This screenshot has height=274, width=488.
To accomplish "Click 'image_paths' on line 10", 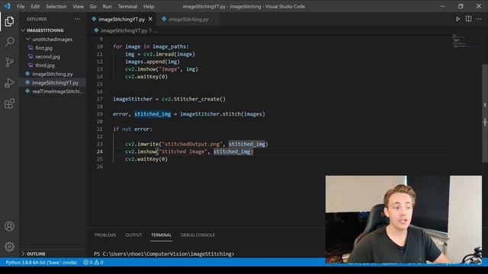I will [169, 46].
